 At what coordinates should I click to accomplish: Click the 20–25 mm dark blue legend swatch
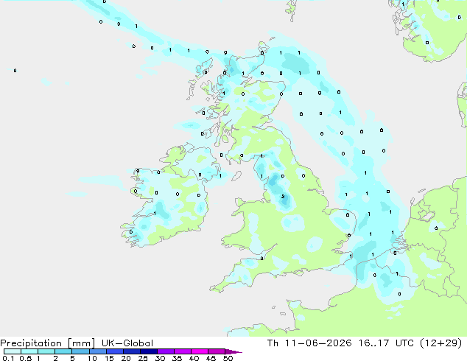click(x=132, y=351)
